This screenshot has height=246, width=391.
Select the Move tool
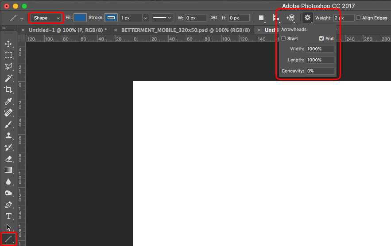pos(8,44)
